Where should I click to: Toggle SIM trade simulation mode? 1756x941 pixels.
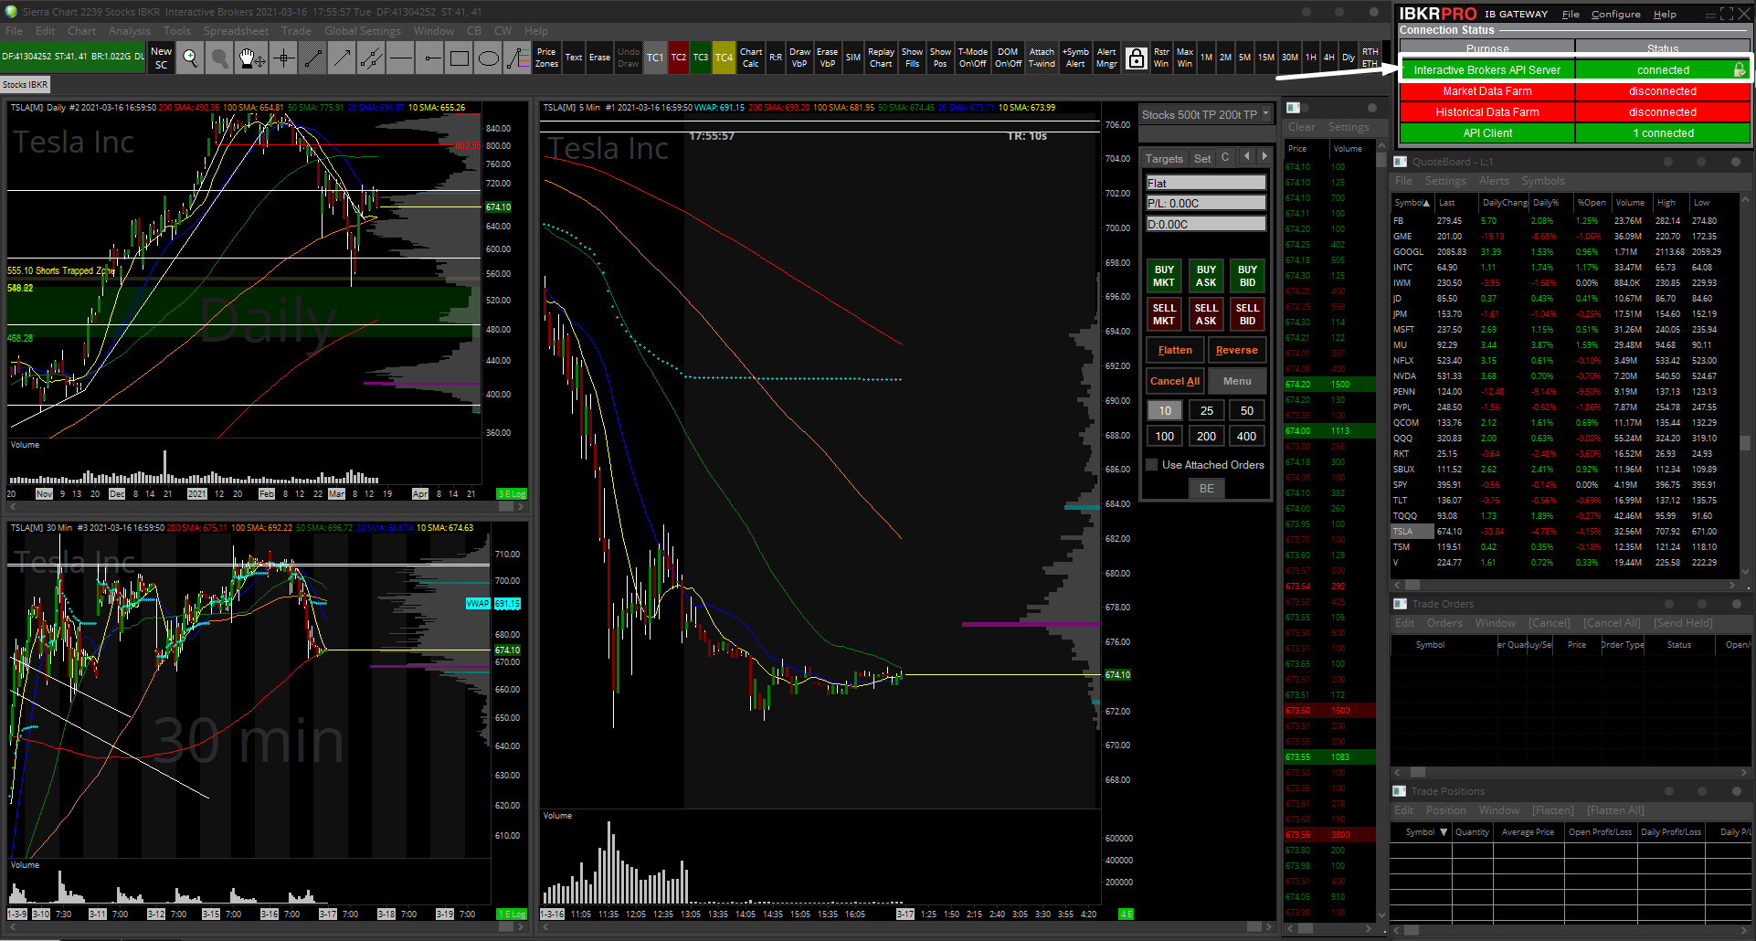click(853, 58)
